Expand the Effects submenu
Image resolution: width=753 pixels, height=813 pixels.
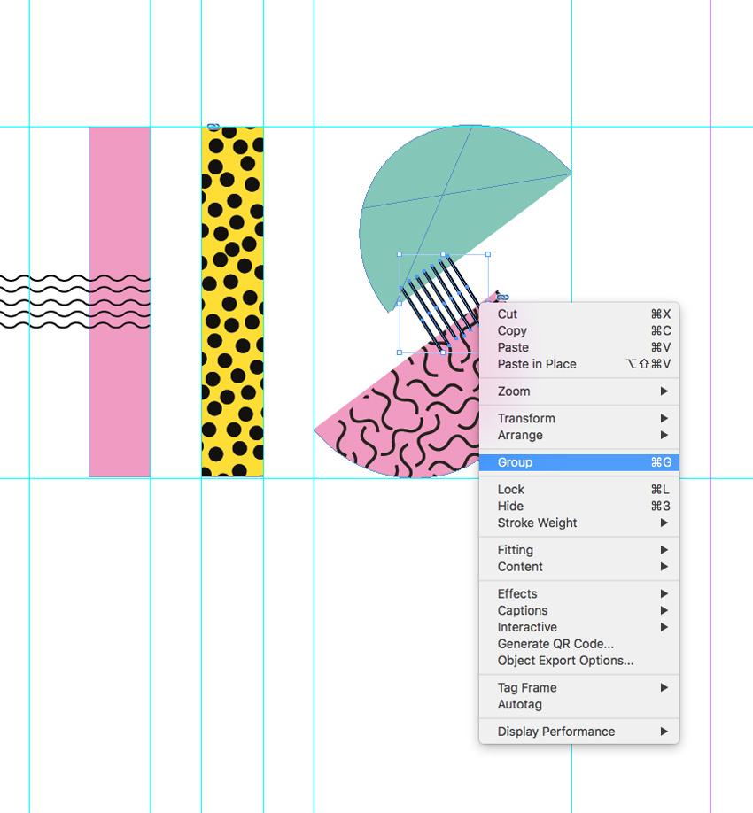pos(578,593)
